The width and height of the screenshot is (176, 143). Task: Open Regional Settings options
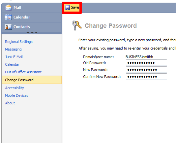click(19, 42)
